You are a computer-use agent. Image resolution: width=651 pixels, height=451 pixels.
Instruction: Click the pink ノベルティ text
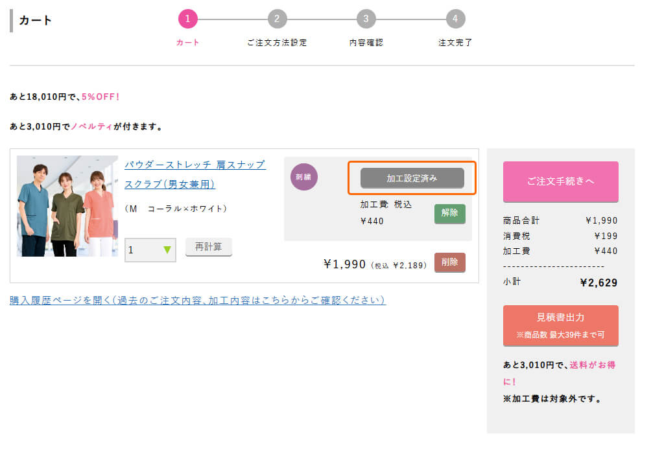pos(91,126)
